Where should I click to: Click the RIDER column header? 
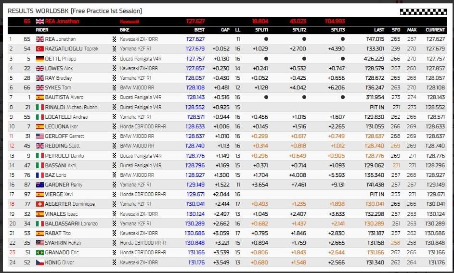[x=42, y=30]
